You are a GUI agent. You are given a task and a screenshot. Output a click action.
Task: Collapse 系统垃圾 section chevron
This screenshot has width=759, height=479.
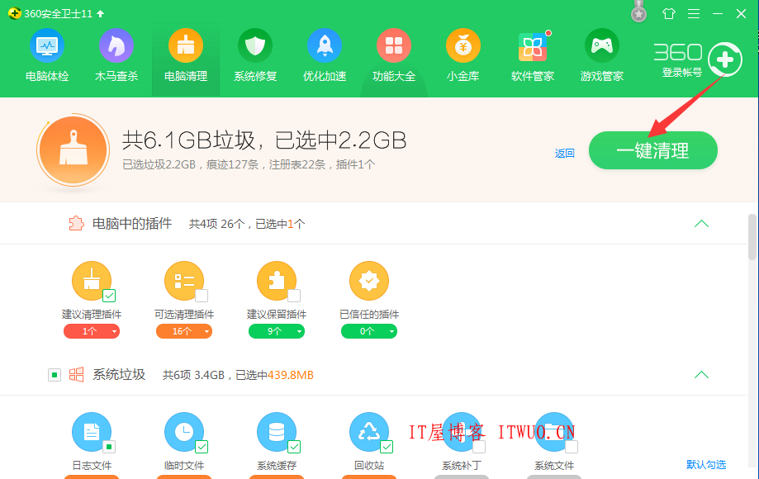(x=701, y=374)
